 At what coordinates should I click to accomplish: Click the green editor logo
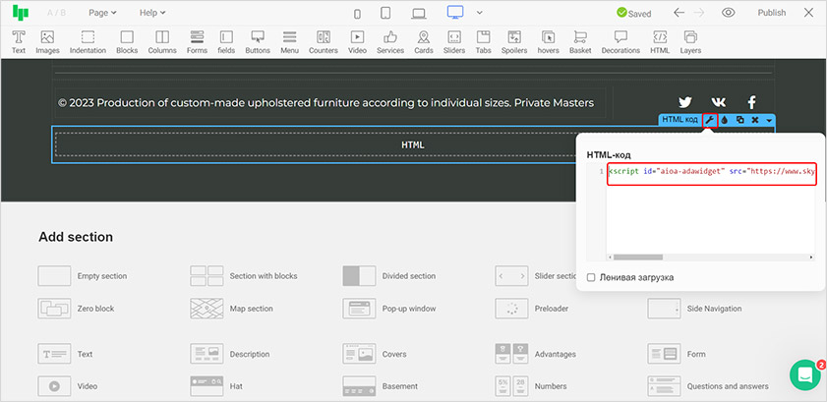pos(21,13)
